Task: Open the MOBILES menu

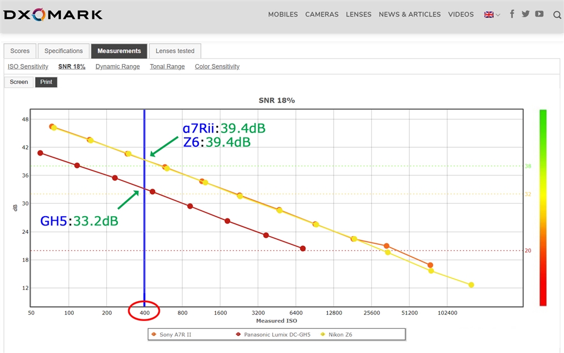Action: pyautogui.click(x=283, y=14)
